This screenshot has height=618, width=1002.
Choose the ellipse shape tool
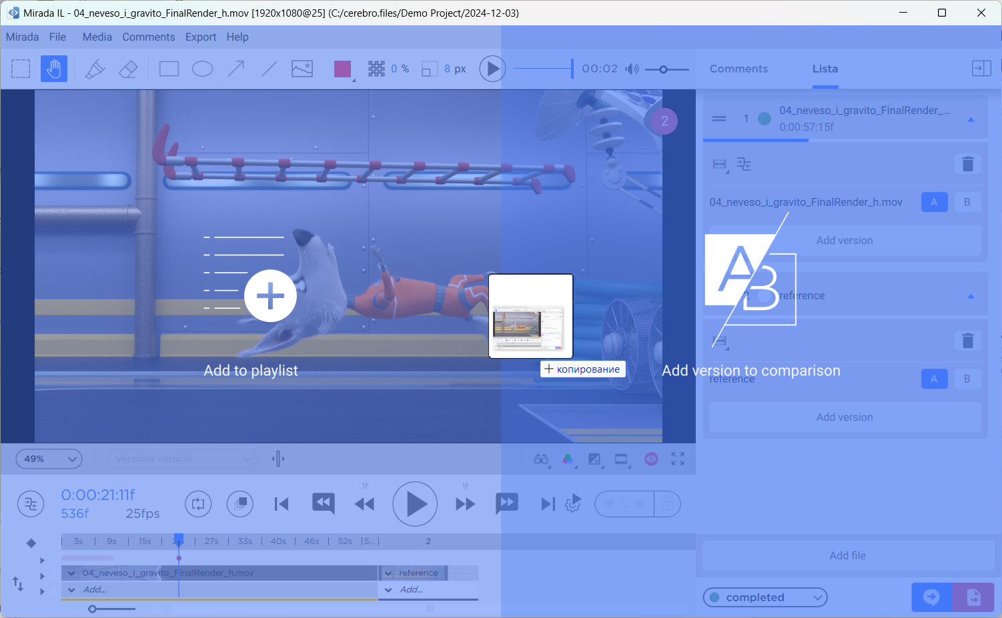[x=202, y=69]
